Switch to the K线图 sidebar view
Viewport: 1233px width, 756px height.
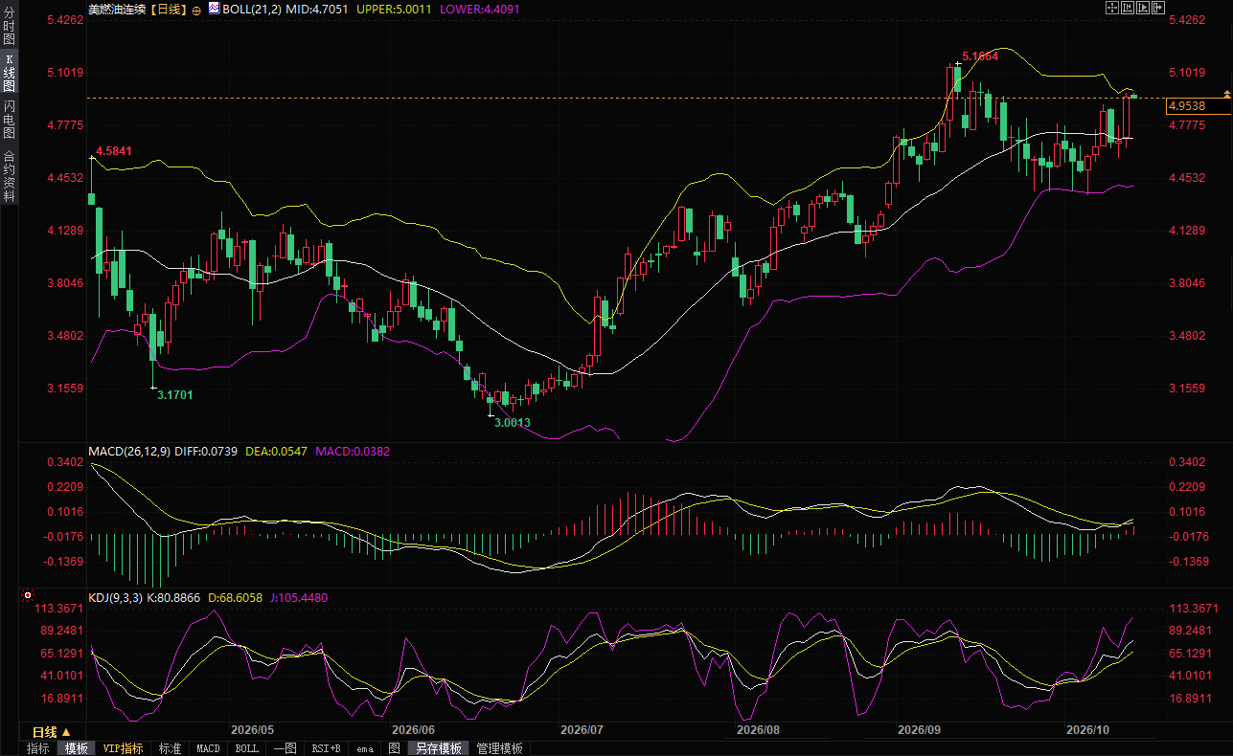coord(9,73)
